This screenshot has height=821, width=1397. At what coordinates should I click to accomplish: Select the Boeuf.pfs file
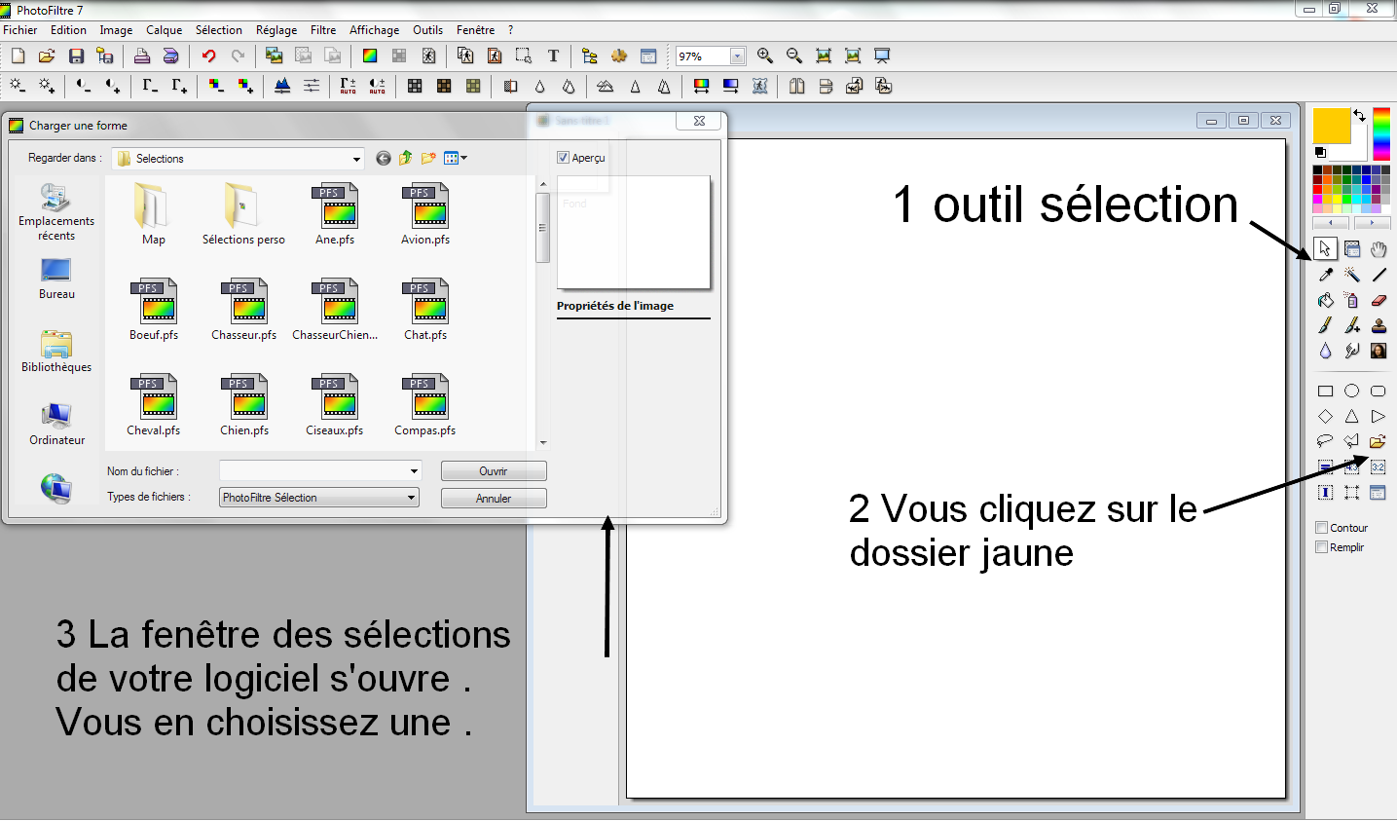point(154,310)
